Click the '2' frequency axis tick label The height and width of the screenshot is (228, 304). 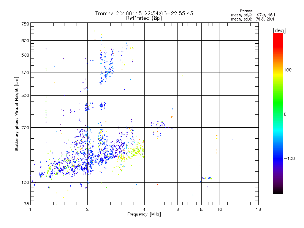point(87,209)
